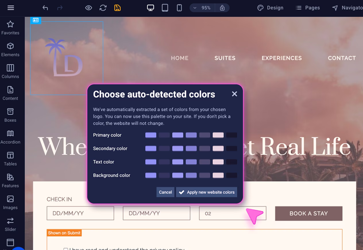363x250 pixels.
Task: Open the Tables panel
Action: [x=10, y=158]
